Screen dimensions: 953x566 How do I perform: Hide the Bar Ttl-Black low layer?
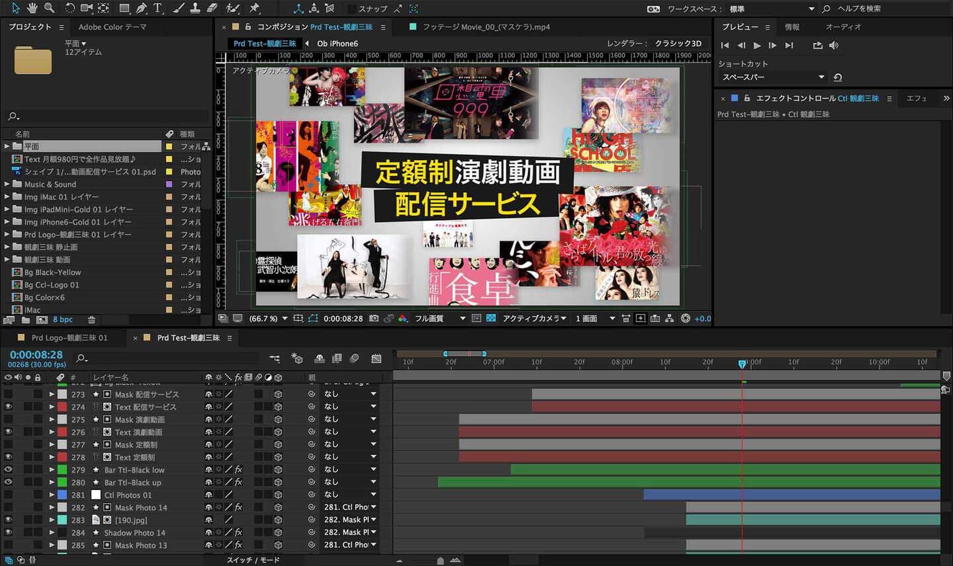point(8,469)
